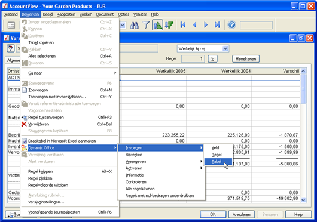Go to next record arrow icon
This screenshot has height=222, width=317.
tap(206, 25)
